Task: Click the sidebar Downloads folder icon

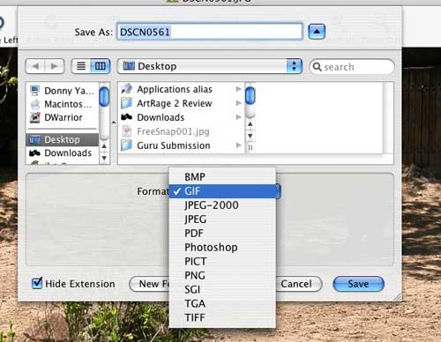Action: click(34, 153)
